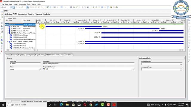Open the Notebook details tab

click(14, 55)
